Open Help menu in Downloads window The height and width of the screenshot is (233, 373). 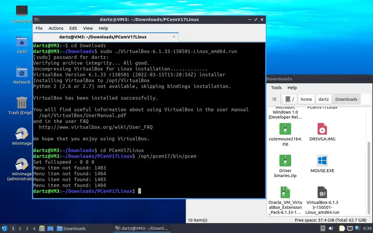292,88
